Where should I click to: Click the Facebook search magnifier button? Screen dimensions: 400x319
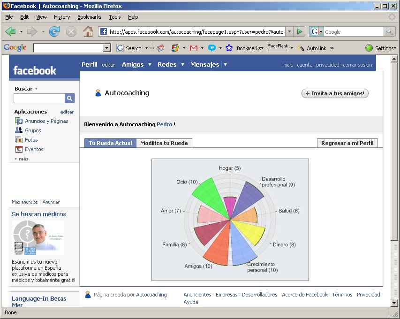click(x=69, y=98)
